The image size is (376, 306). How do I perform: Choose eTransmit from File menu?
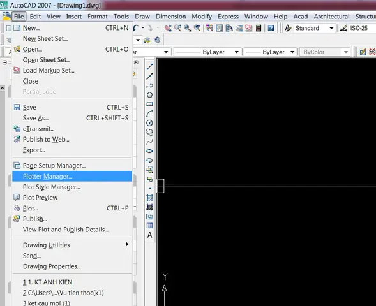[72, 129]
